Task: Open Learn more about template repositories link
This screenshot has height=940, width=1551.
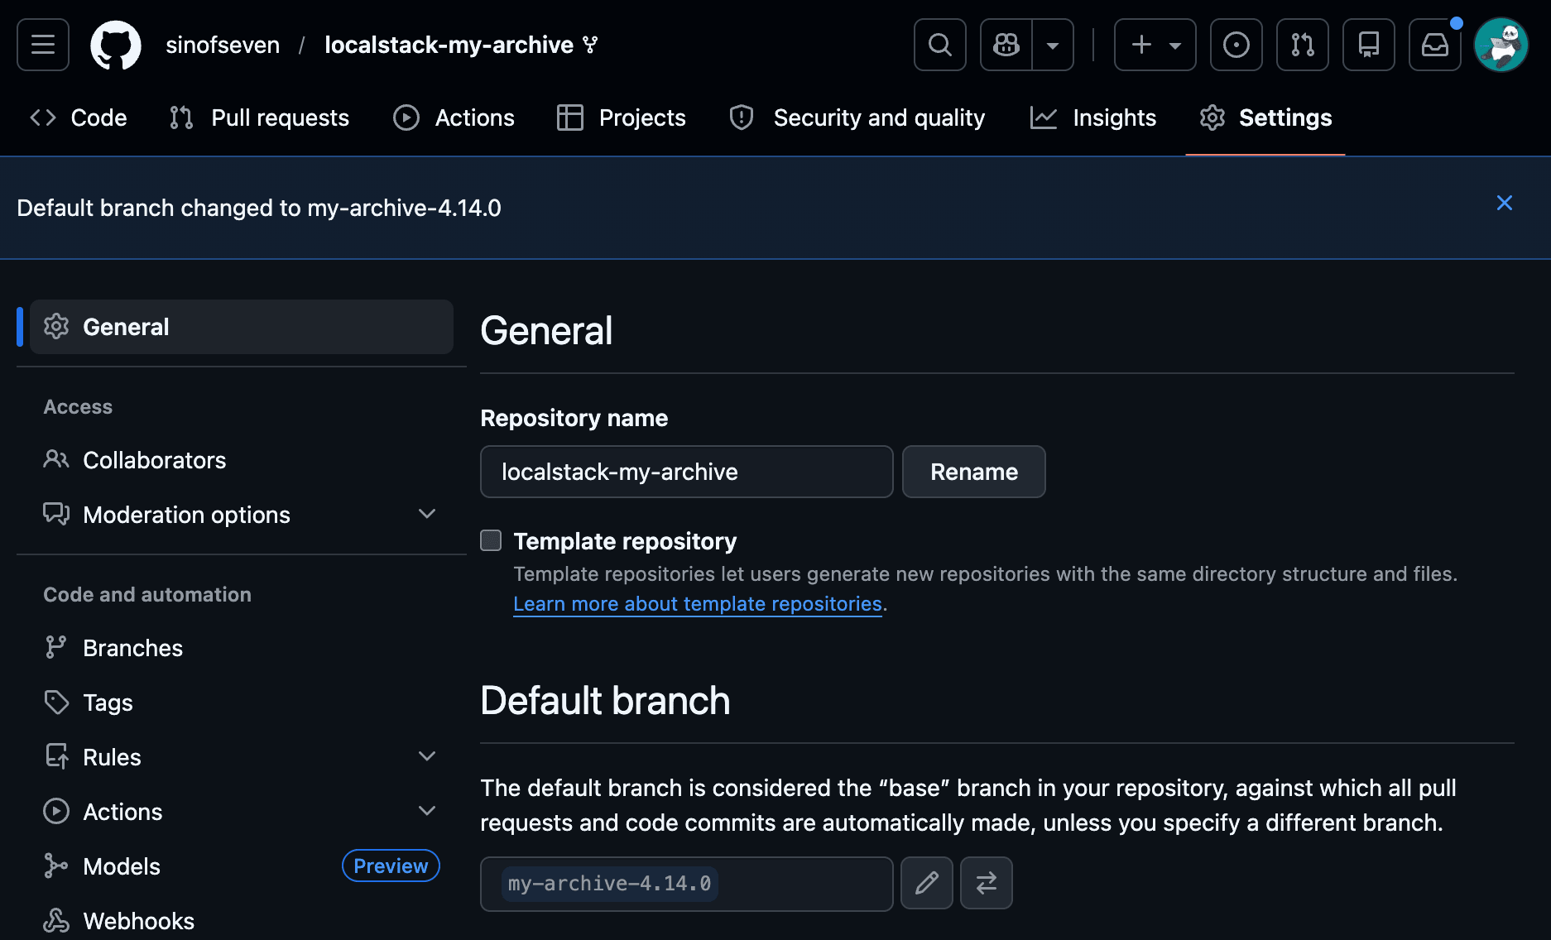Action: [x=697, y=604]
